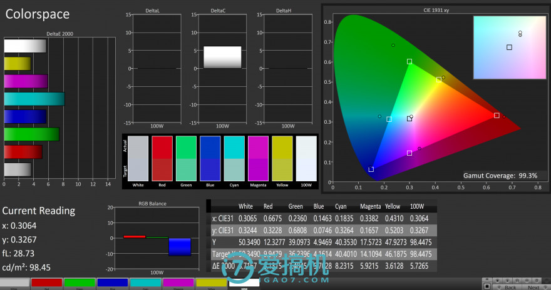
Task: Select the magenta pattern in the bottom color strip
Action: [178, 283]
